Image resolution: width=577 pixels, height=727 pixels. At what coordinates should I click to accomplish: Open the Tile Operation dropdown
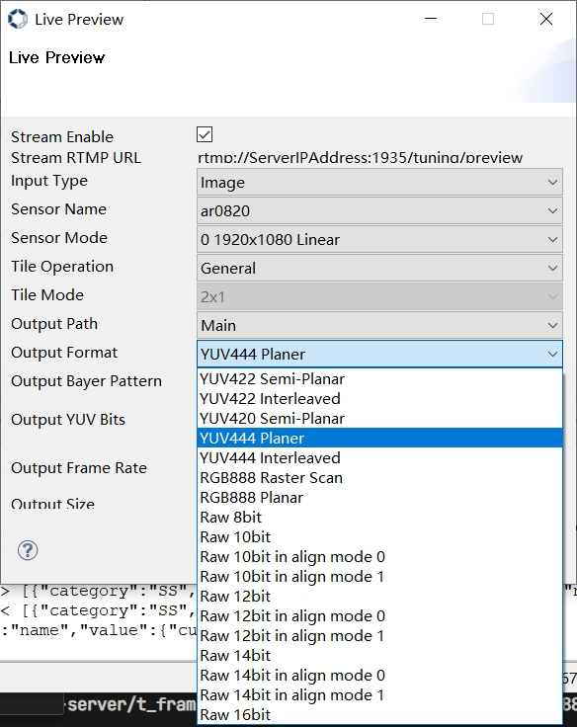point(379,268)
